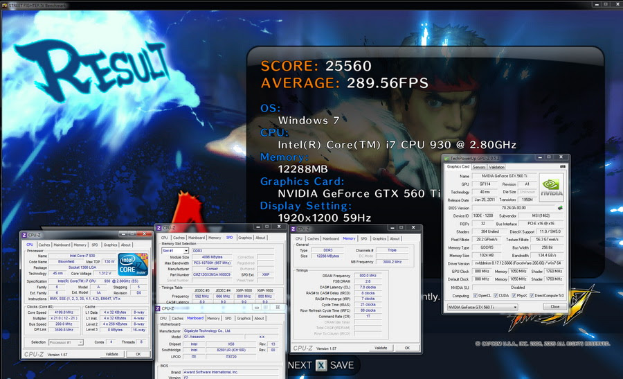Screen dimensions: 623x379
Task: Click the CPU-Z icon in the CPU window title bar
Action: tap(24, 235)
